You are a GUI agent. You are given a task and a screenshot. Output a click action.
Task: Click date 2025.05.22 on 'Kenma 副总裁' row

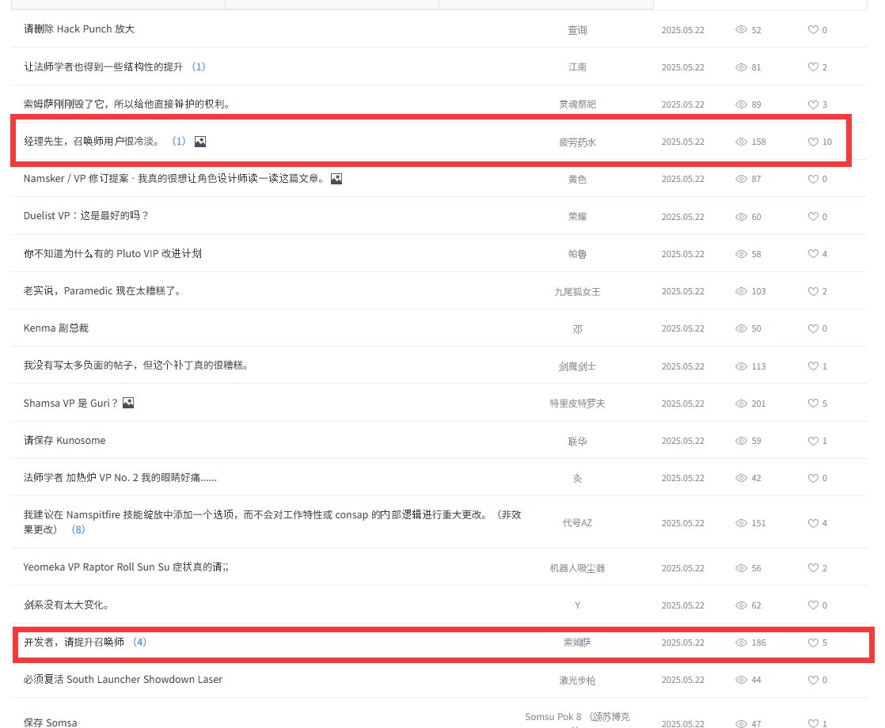(683, 328)
